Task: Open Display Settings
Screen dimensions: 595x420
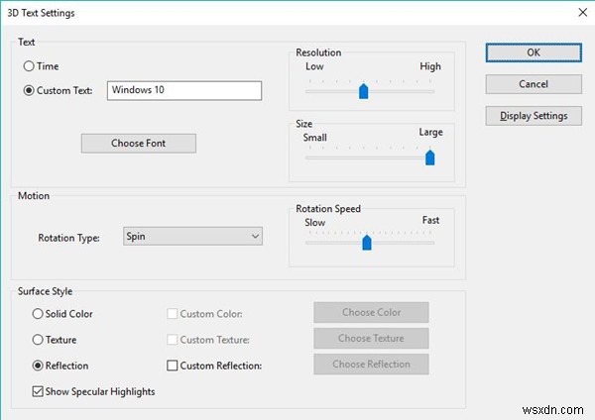Action: (534, 116)
